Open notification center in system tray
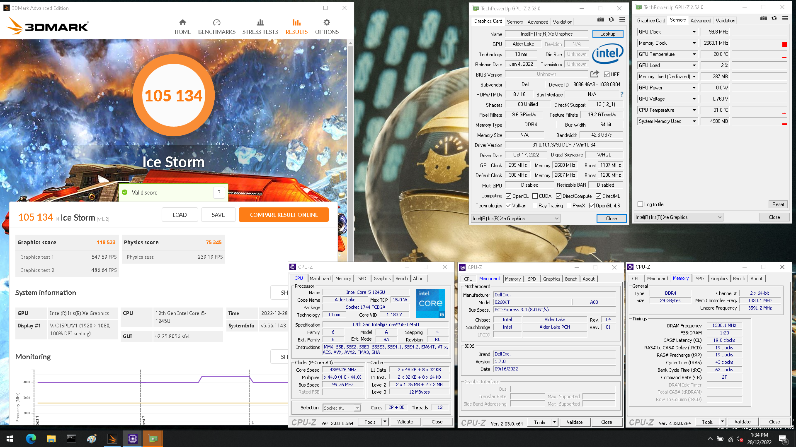 [783, 439]
